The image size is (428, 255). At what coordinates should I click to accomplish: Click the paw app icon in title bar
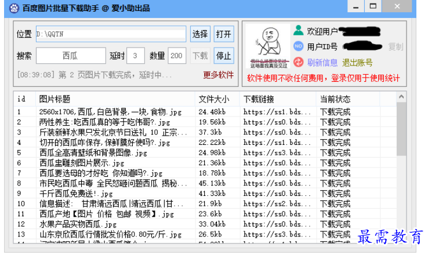[14, 8]
